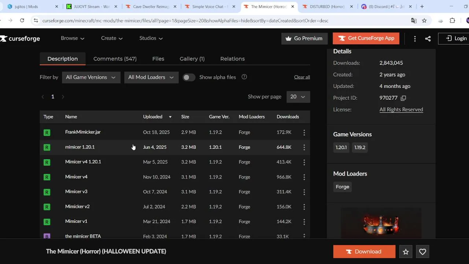Screen dimensions: 469x264
Task: Reload the page in browser
Action: (22, 21)
